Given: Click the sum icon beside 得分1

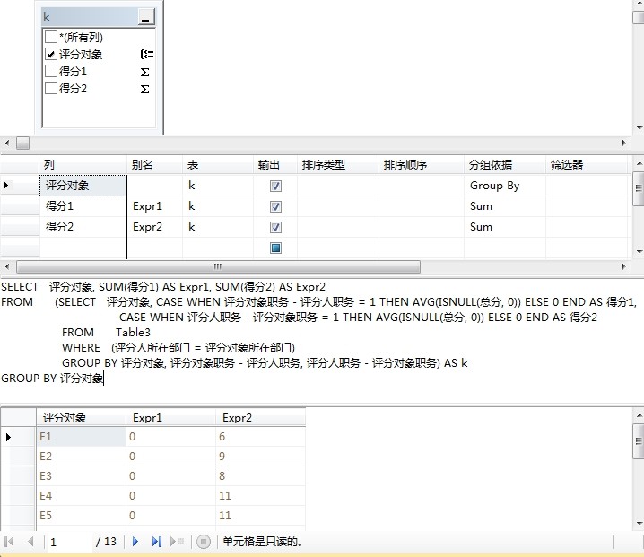Looking at the screenshot, I should pyautogui.click(x=145, y=72).
